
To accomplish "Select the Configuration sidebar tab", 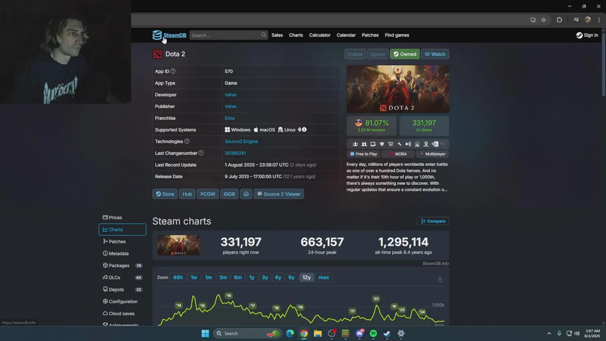I will click(x=122, y=302).
